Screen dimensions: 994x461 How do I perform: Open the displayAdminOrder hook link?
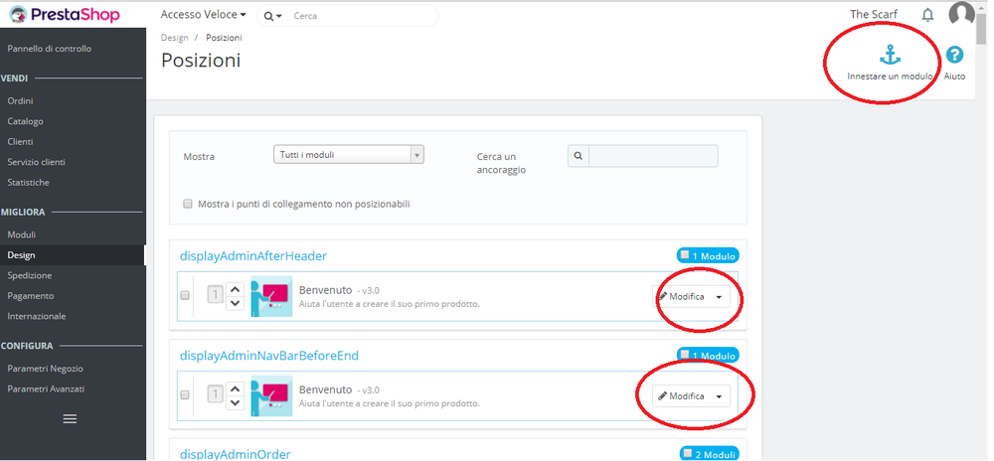click(x=236, y=453)
